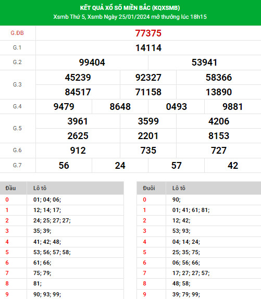Select G.6 number 735
Image resolution: width=261 pixels, height=299 pixels.
click(148, 151)
